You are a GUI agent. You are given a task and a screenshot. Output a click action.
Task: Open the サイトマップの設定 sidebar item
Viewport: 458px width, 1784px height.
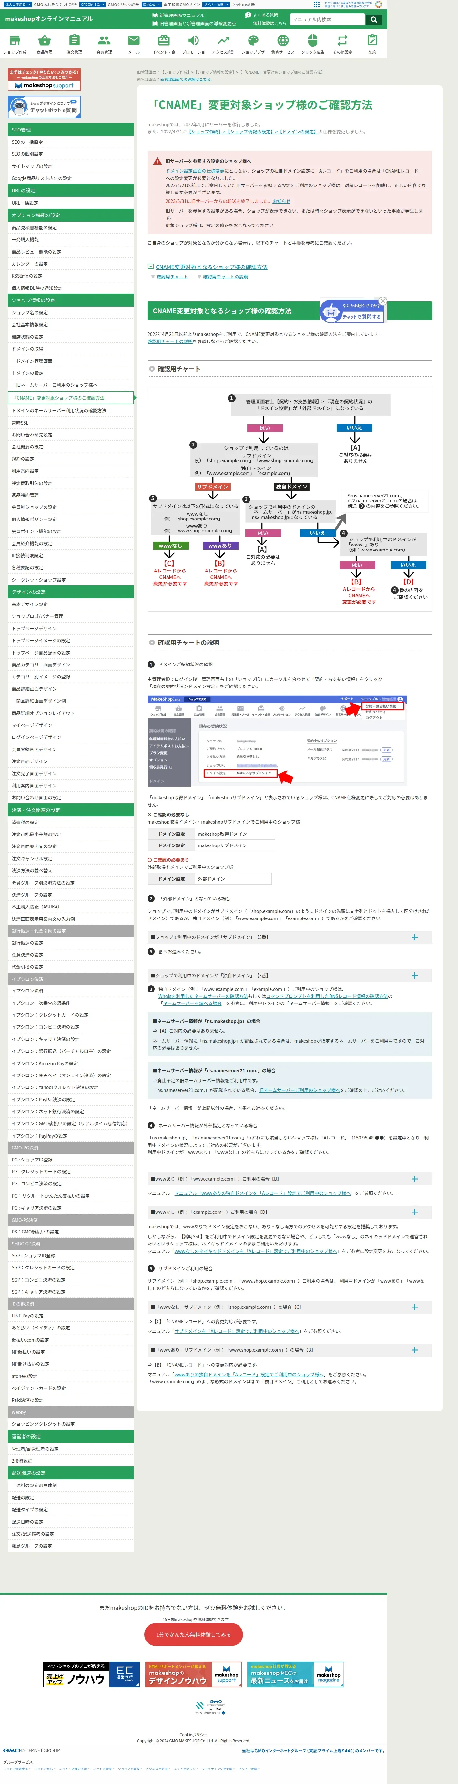tap(71, 166)
